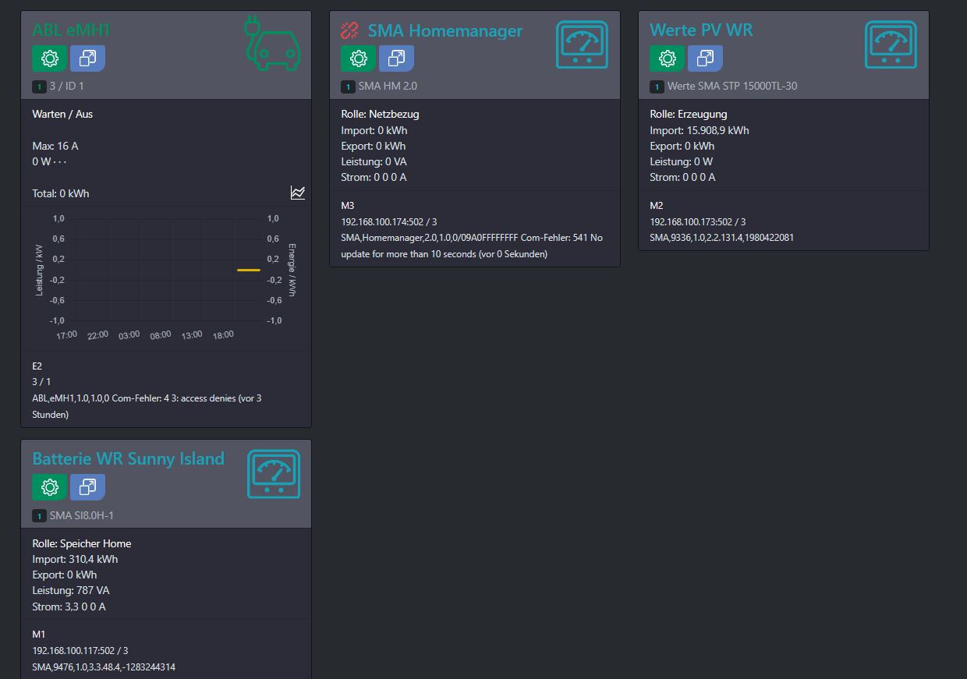The image size is (967, 679).
Task: Click the 'M2' device ID label
Action: click(x=657, y=206)
